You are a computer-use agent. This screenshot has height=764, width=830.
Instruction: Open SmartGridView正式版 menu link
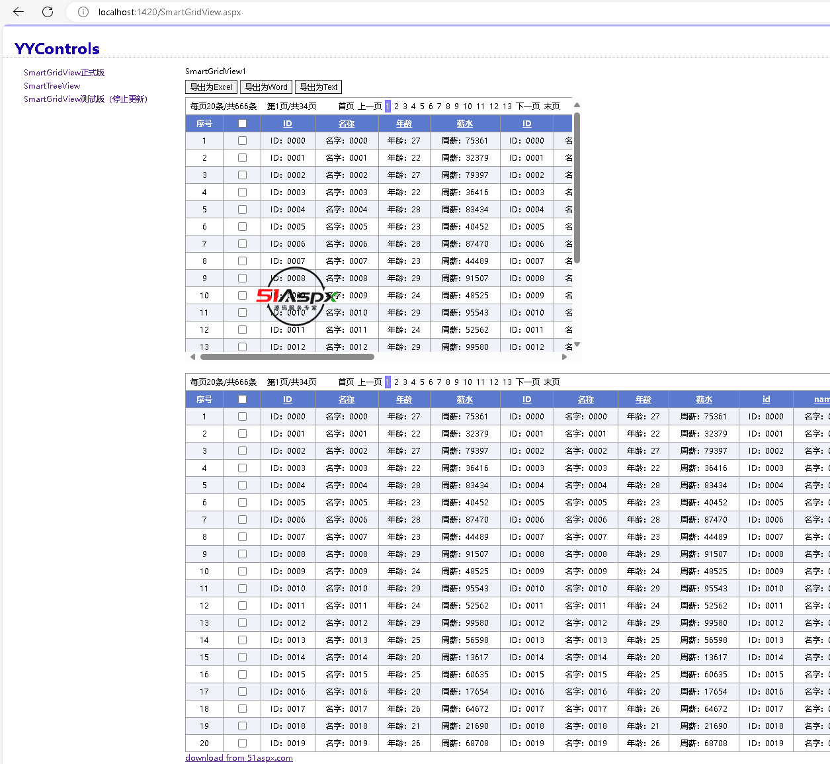click(x=64, y=73)
